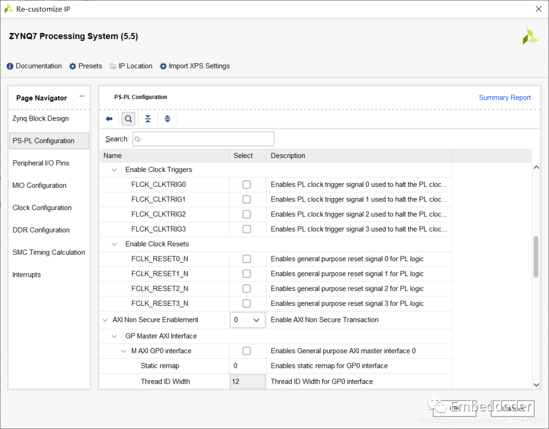This screenshot has height=429, width=549.
Task: Select the FCLK_RESET2_N row name
Action: (x=160, y=289)
